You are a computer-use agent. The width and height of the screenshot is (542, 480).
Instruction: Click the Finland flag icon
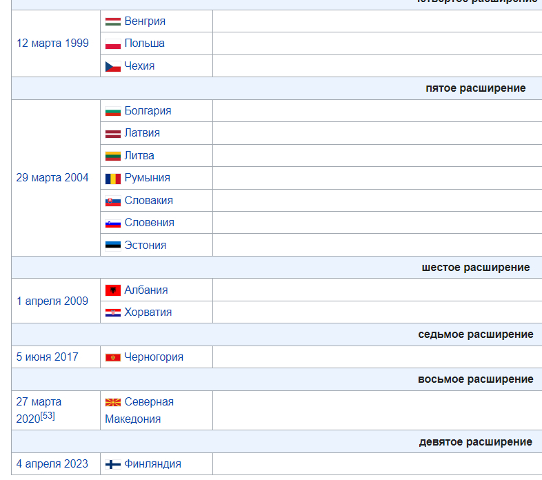tap(113, 464)
